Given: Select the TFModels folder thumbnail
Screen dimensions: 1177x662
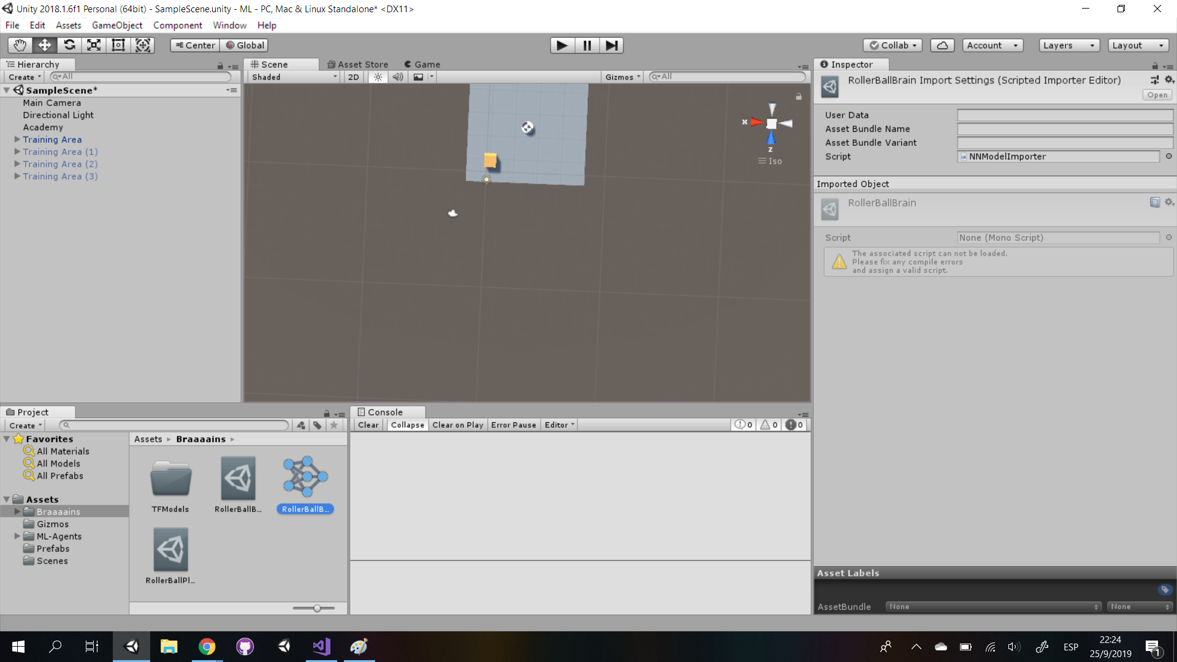Looking at the screenshot, I should click(x=171, y=479).
